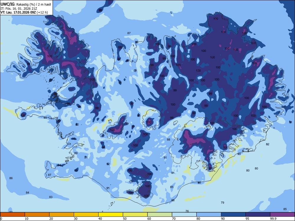This screenshot has width=295, height=221.
Task: Click the light green 60–70 legend swatch
Action: (x=160, y=215)
